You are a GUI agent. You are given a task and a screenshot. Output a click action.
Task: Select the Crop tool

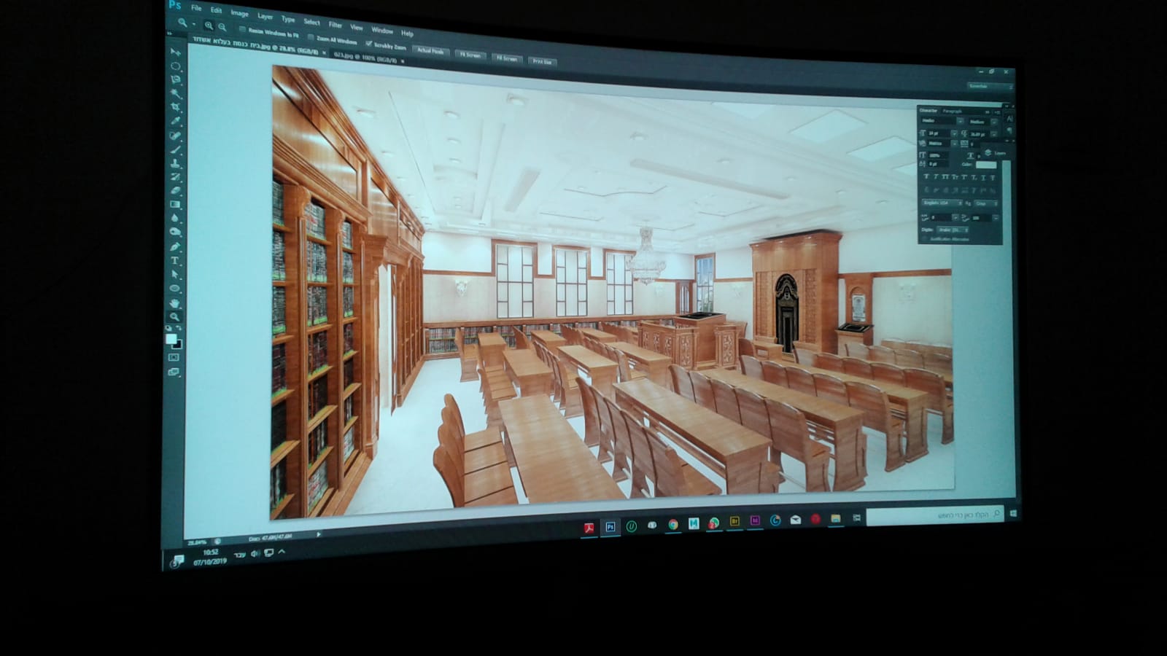175,108
